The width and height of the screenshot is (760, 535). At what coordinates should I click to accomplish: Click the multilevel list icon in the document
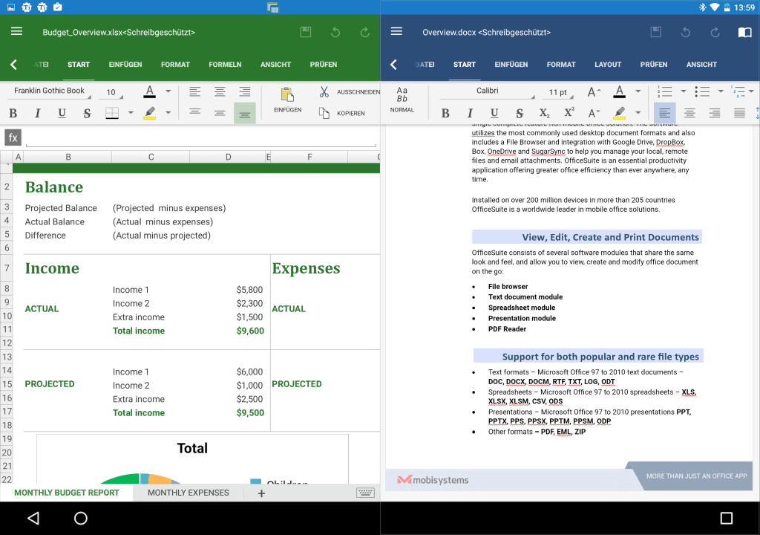click(x=738, y=91)
